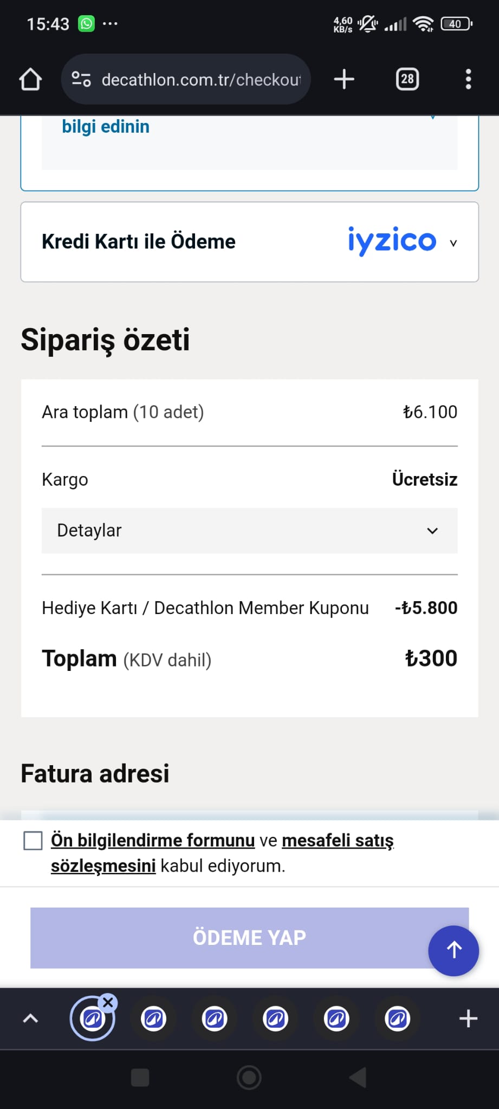Open the Ön bilgilendirme formunu link
The height and width of the screenshot is (1109, 499).
point(153,840)
